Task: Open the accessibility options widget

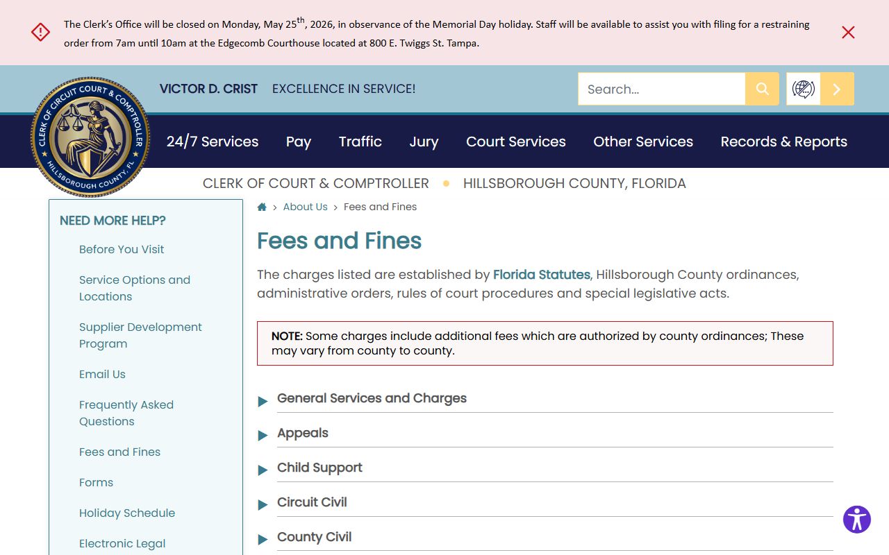Action: coord(857,520)
